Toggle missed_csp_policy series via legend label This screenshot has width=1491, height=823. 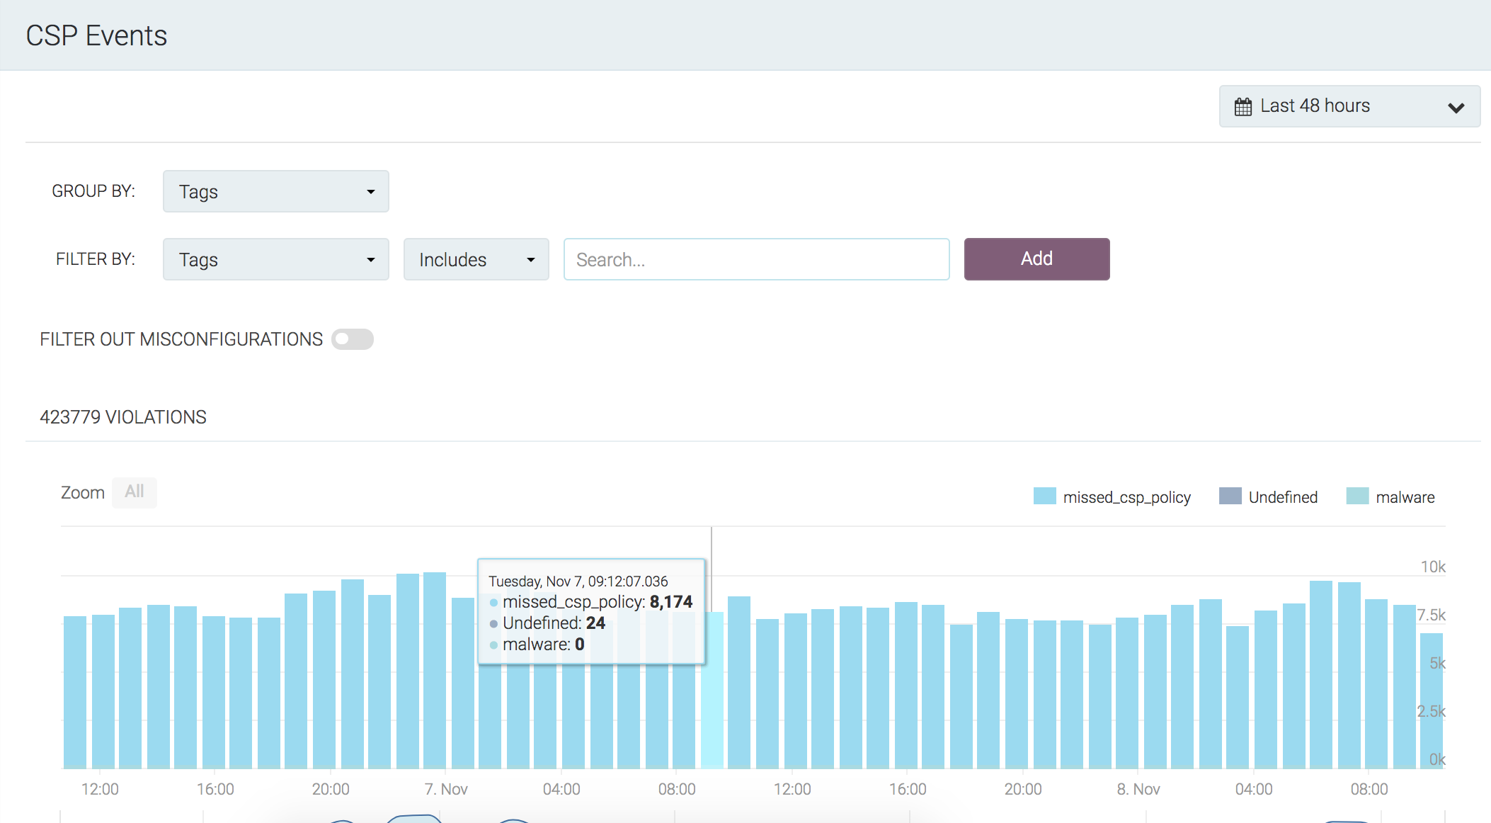(1126, 497)
